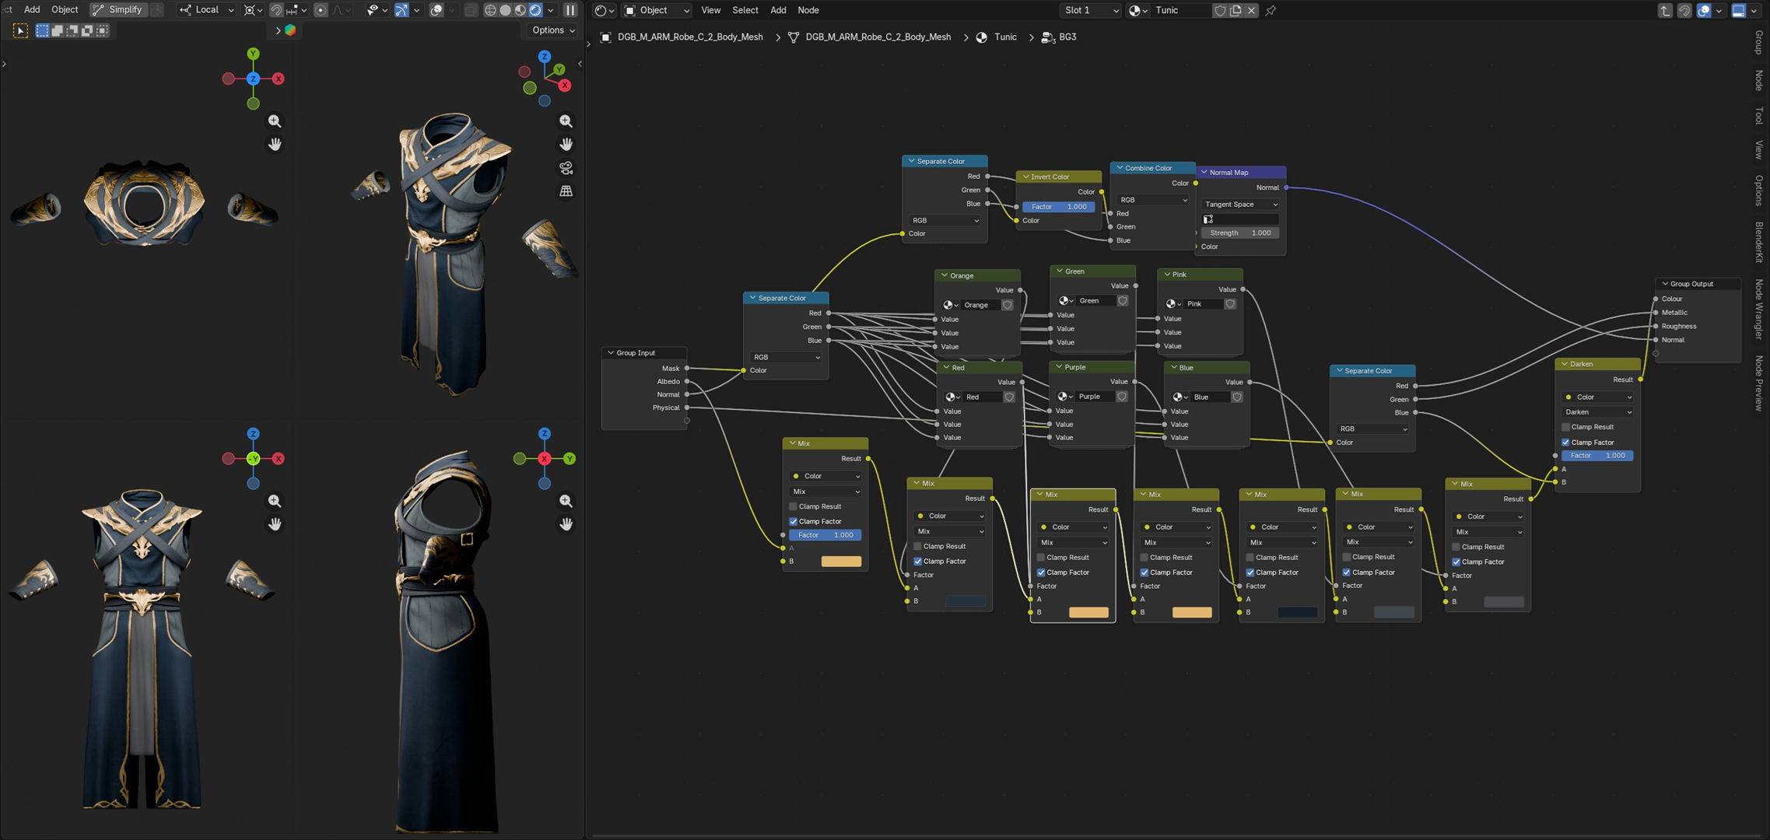Toggle the viewport overlays icon
Viewport: 1770px width, 840px height.
click(436, 10)
